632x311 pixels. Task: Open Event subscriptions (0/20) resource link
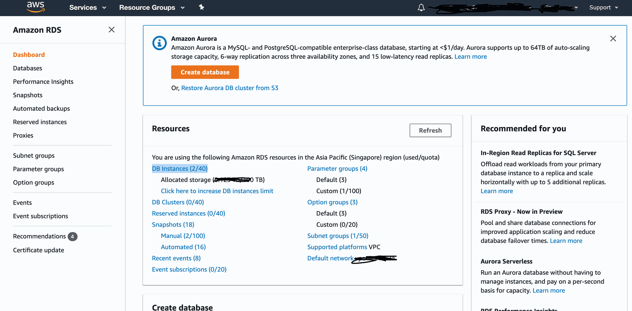(x=189, y=269)
